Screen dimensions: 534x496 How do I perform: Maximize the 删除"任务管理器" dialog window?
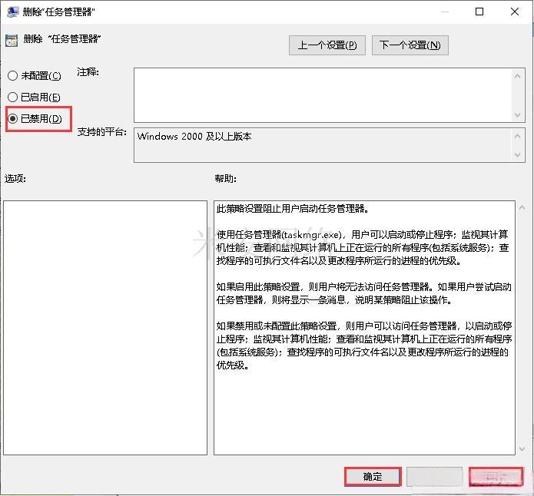click(x=479, y=12)
